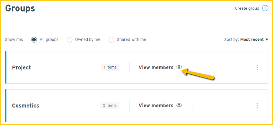Click the eye icon in Cosmetics row

[x=179, y=105]
